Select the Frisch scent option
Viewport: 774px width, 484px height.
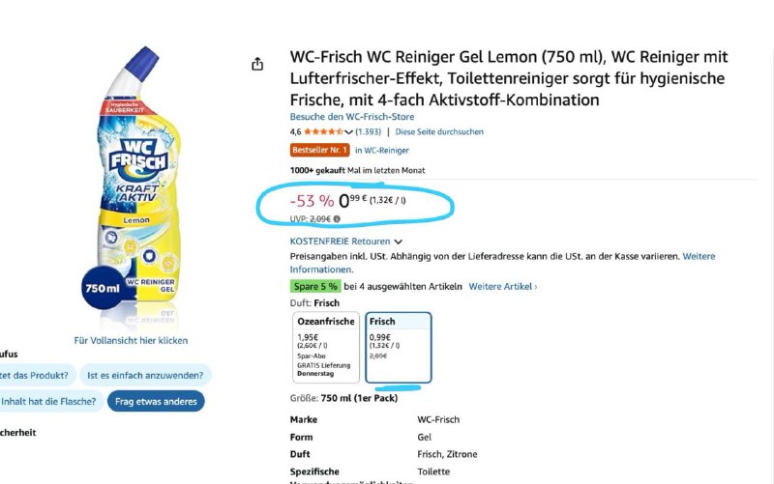398,347
